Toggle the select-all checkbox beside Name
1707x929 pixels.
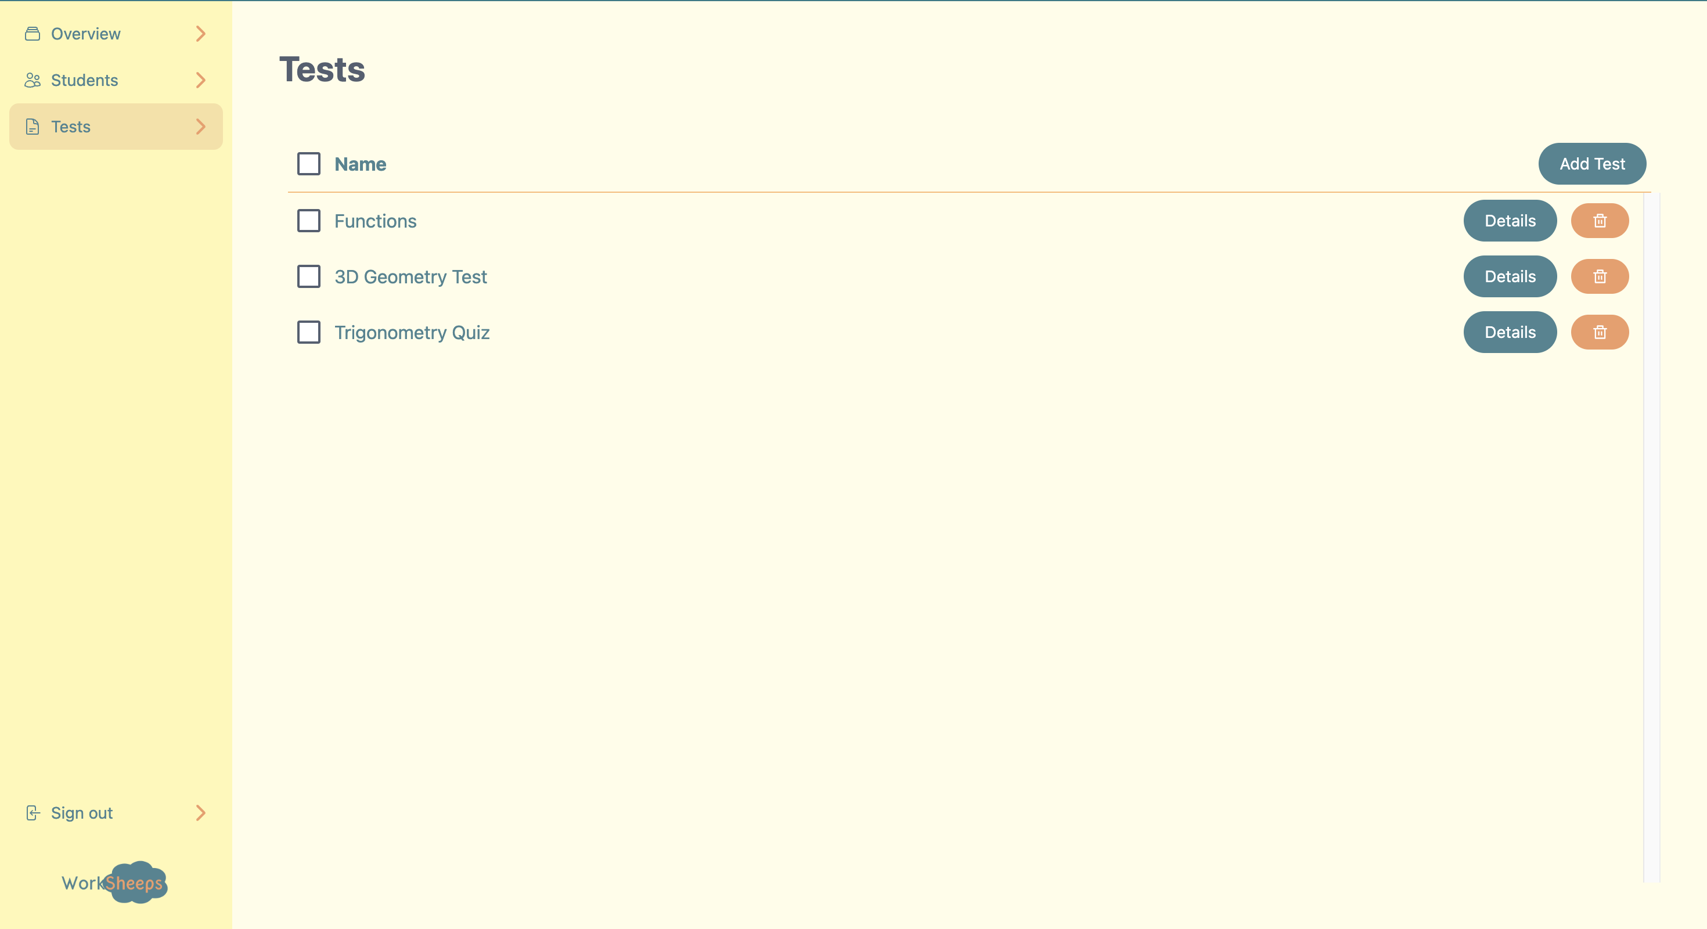(309, 164)
